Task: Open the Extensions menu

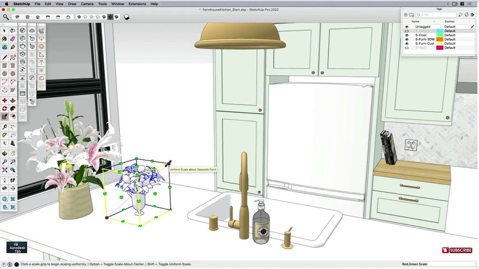Action: click(x=137, y=4)
